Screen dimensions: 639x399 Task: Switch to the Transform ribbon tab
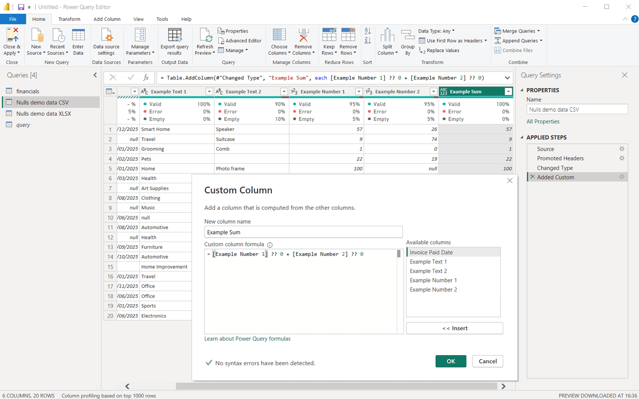tap(69, 19)
